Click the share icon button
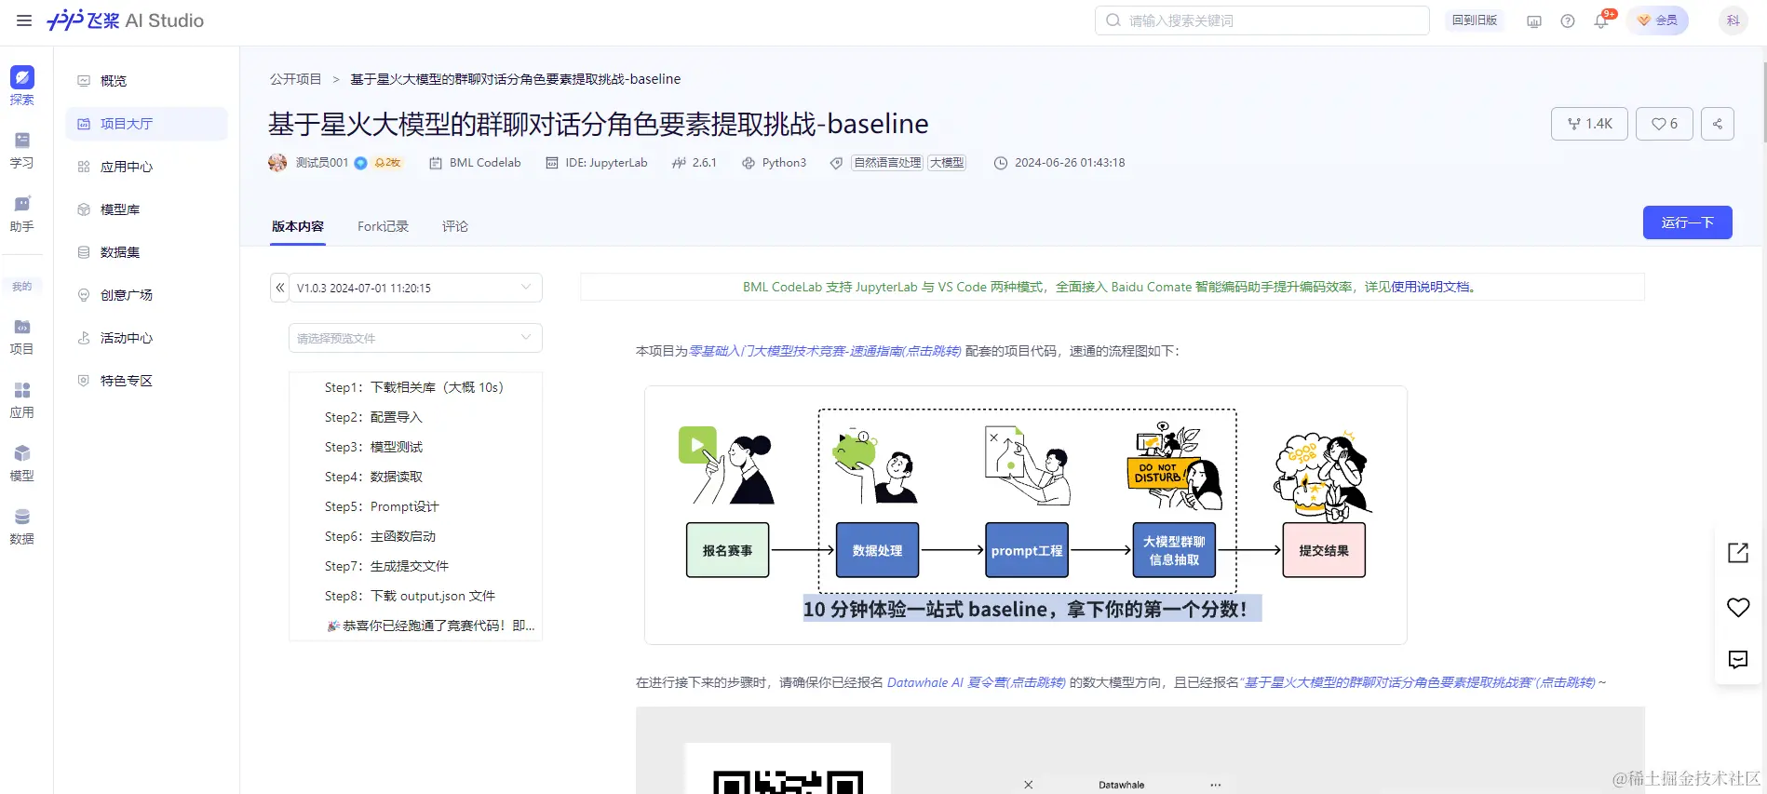 point(1718,124)
